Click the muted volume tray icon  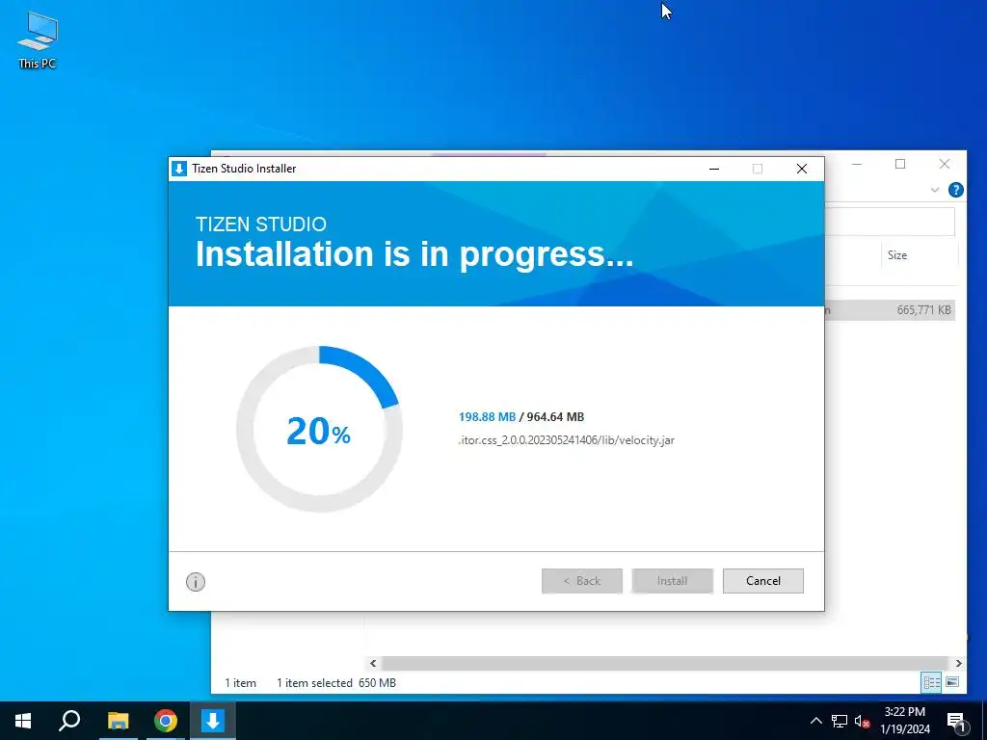(x=862, y=721)
